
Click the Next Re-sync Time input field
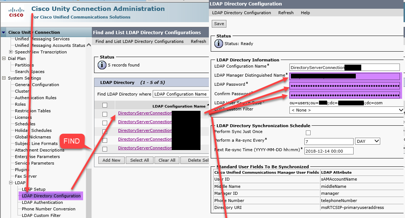pos(328,151)
